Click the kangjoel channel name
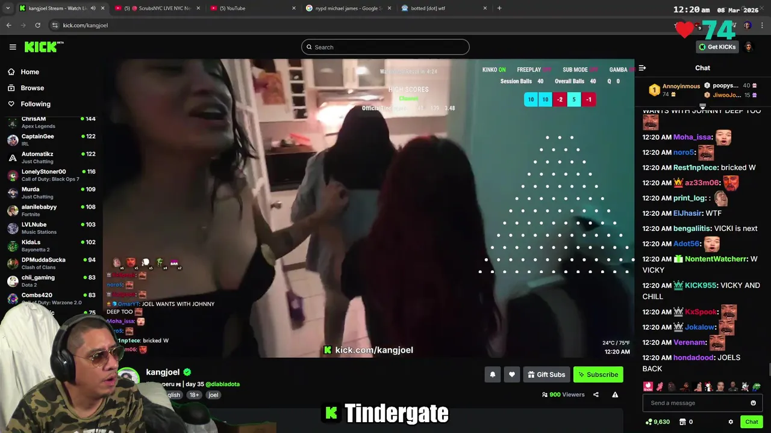This screenshot has height=433, width=771. coord(163,372)
